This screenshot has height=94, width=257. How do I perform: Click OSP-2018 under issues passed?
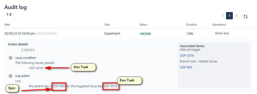click(x=36, y=68)
